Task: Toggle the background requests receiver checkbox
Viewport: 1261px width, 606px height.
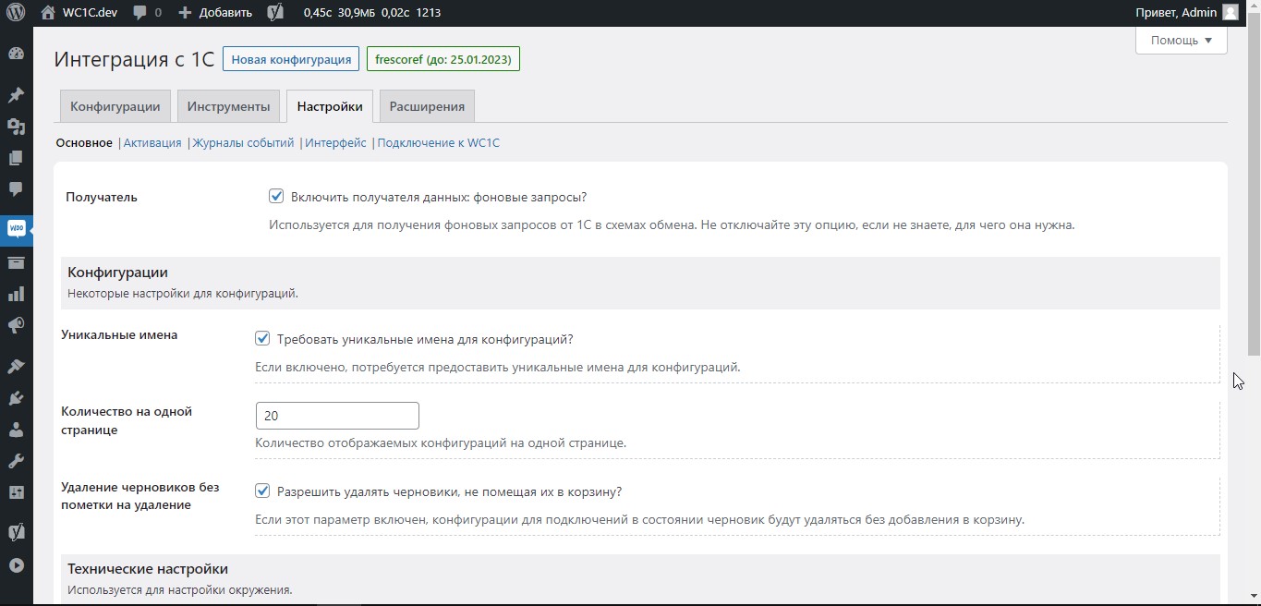Action: click(x=276, y=196)
